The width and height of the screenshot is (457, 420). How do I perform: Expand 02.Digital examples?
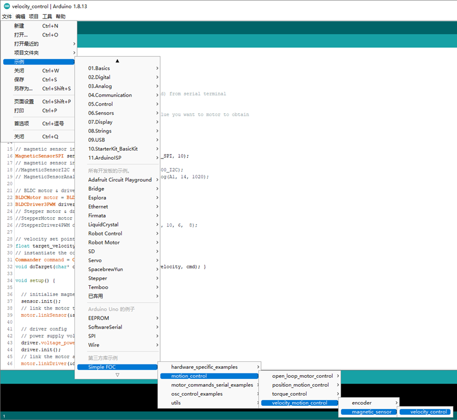pyautogui.click(x=118, y=77)
